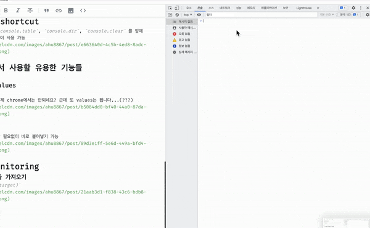Open the '문제 1건' issues button in the console bar
Image resolution: width=370 pixels, height=228 pixels.
[x=349, y=15]
